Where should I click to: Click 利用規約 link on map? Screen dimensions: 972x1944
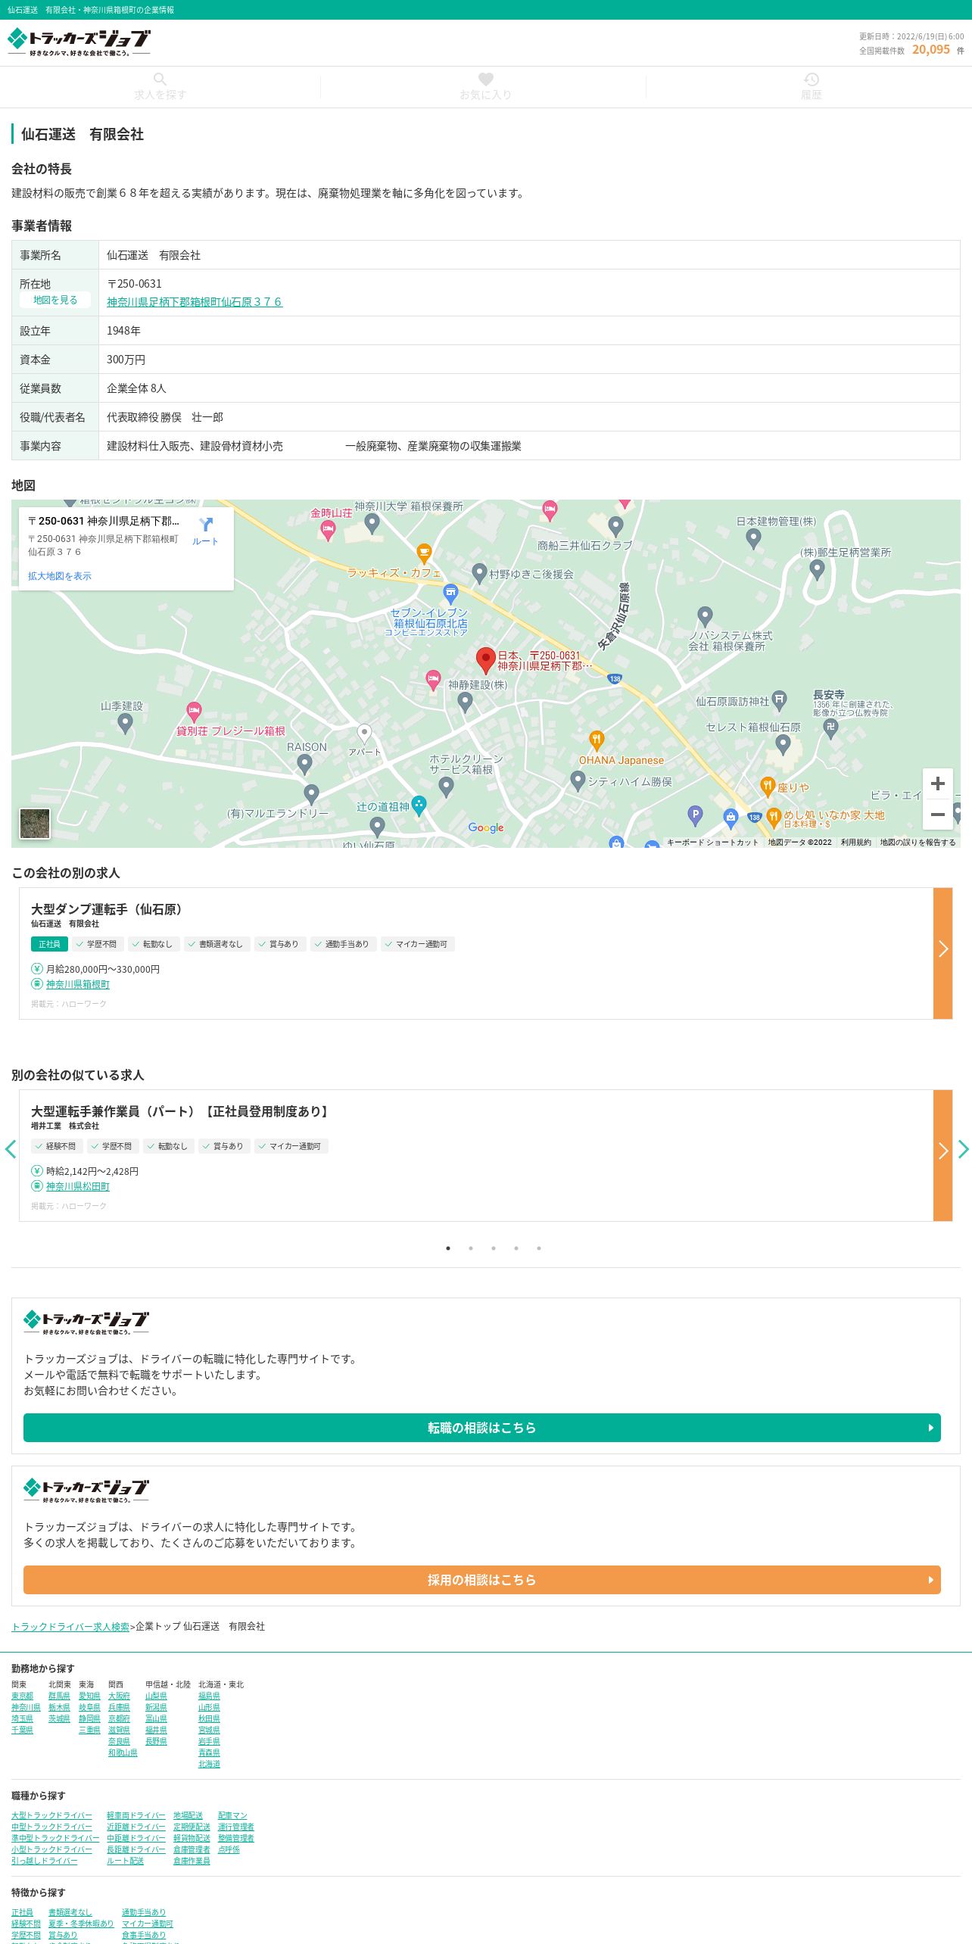[x=855, y=842]
